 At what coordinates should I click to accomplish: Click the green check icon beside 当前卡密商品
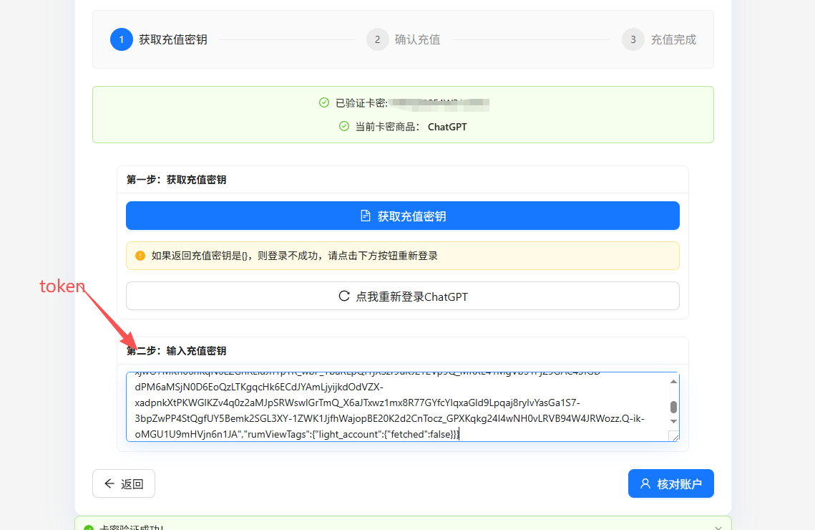pyautogui.click(x=343, y=126)
